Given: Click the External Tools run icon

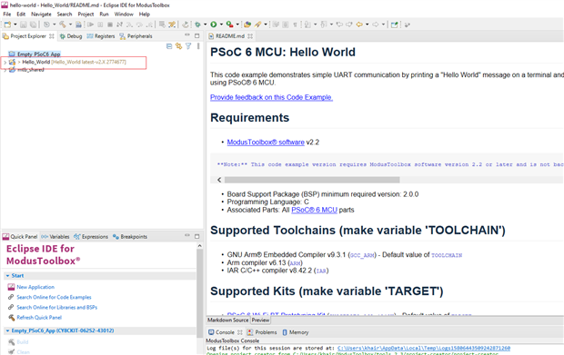Looking at the screenshot, I should [x=229, y=25].
